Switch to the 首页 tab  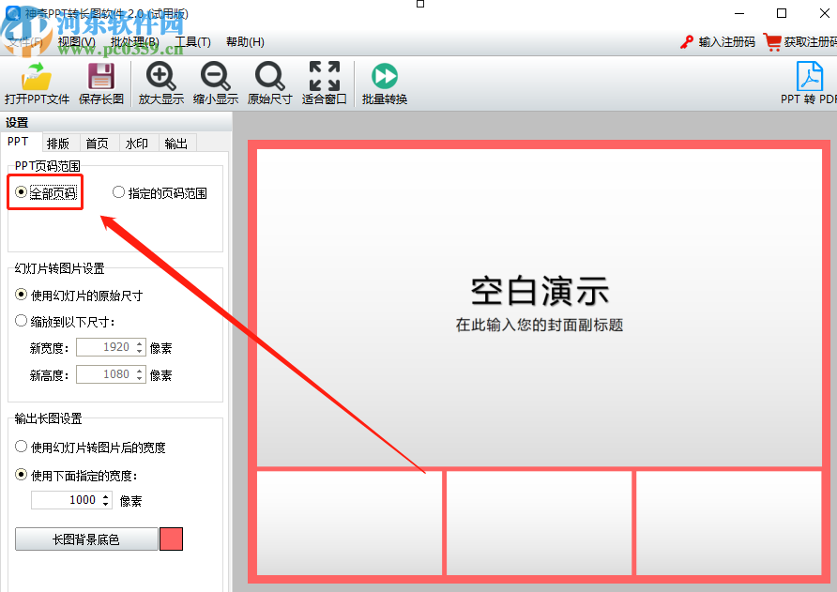pos(98,143)
